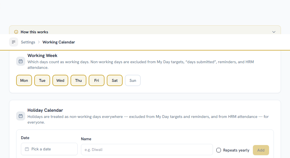Check the Repeats yearly checkbox

tap(219, 150)
